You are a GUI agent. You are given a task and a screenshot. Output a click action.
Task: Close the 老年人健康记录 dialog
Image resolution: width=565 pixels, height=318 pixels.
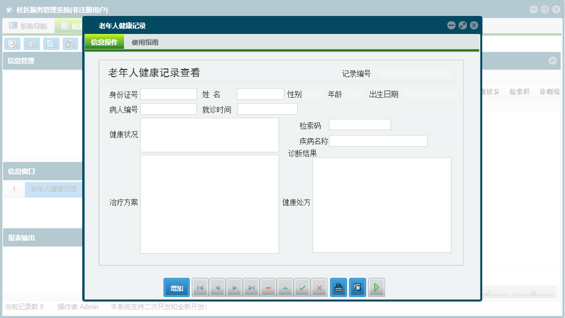(474, 25)
